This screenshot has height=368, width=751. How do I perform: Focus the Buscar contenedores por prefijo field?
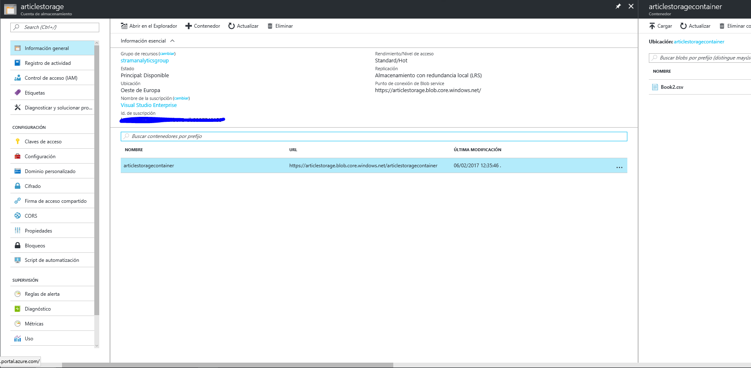click(x=374, y=136)
